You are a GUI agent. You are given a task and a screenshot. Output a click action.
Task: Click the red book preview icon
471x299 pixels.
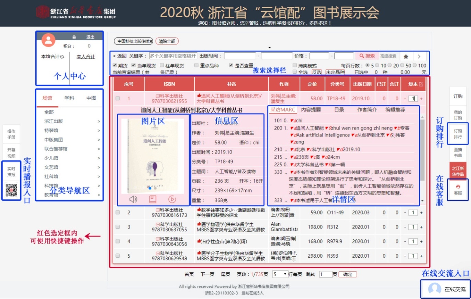(153, 199)
